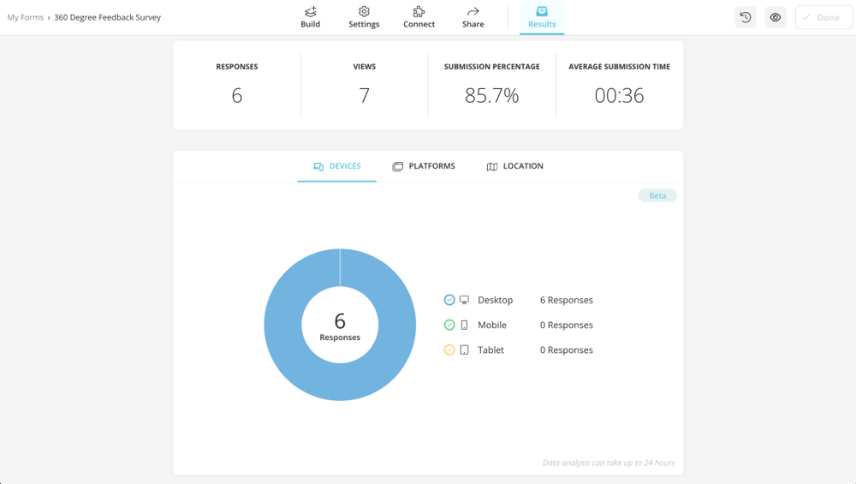Open revision history clock icon
Image resolution: width=856 pixels, height=484 pixels.
point(746,17)
